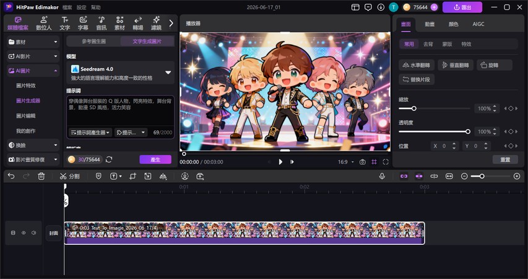528x279 pixels.
Task: Toggle the purple magnetic link icon in timeline
Action: (404, 176)
